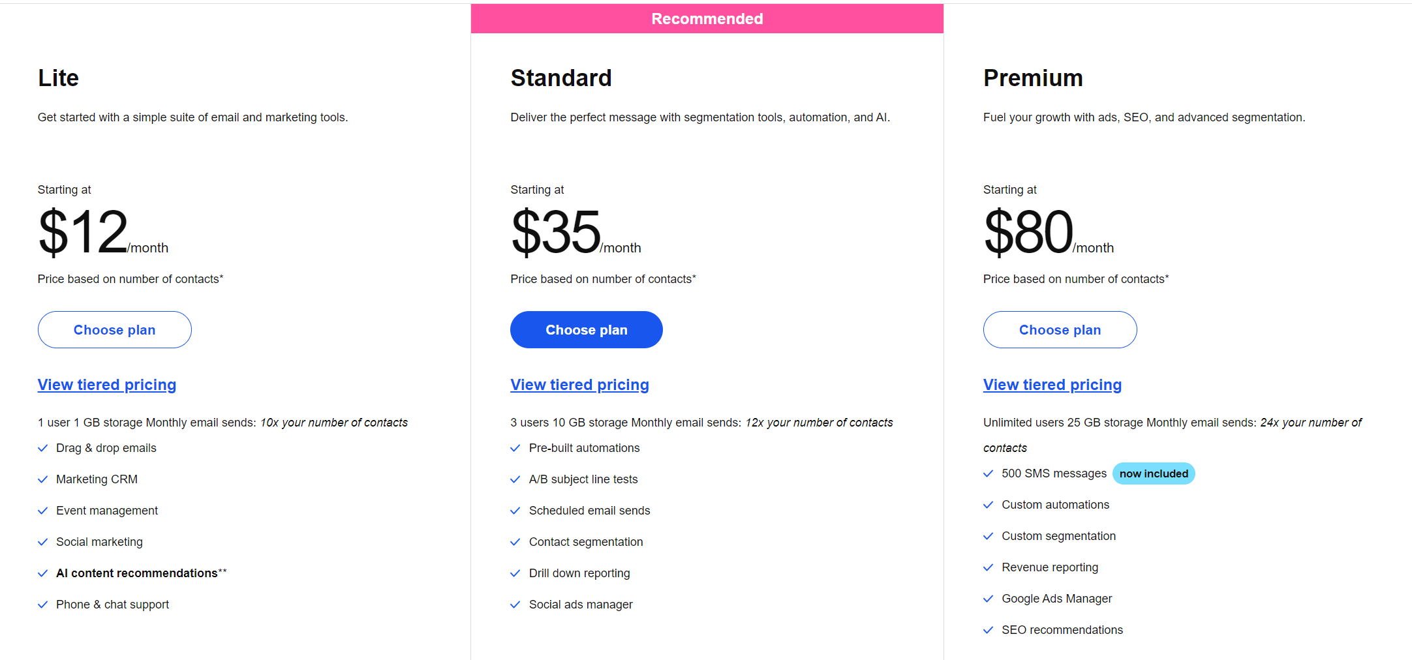Select the Standard plan's Choose plan button
The height and width of the screenshot is (660, 1412).
586,330
